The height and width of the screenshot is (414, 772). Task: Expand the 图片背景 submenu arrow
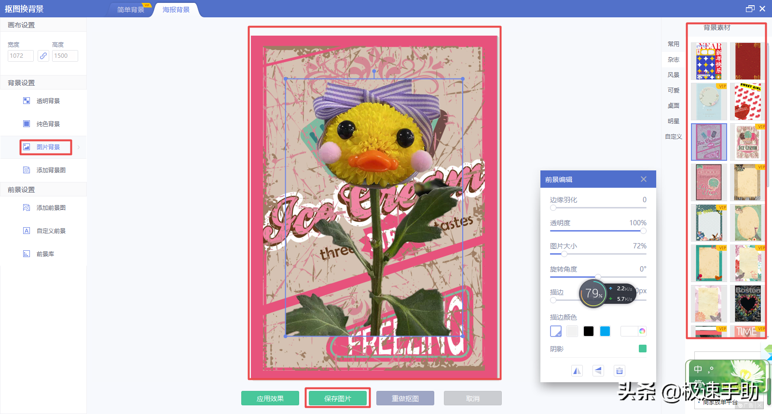pos(79,147)
